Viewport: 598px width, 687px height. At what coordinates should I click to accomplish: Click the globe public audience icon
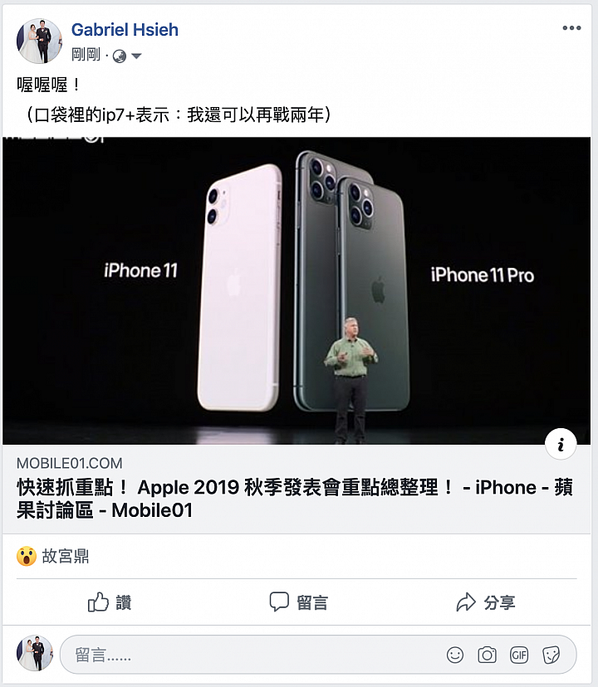click(x=120, y=56)
